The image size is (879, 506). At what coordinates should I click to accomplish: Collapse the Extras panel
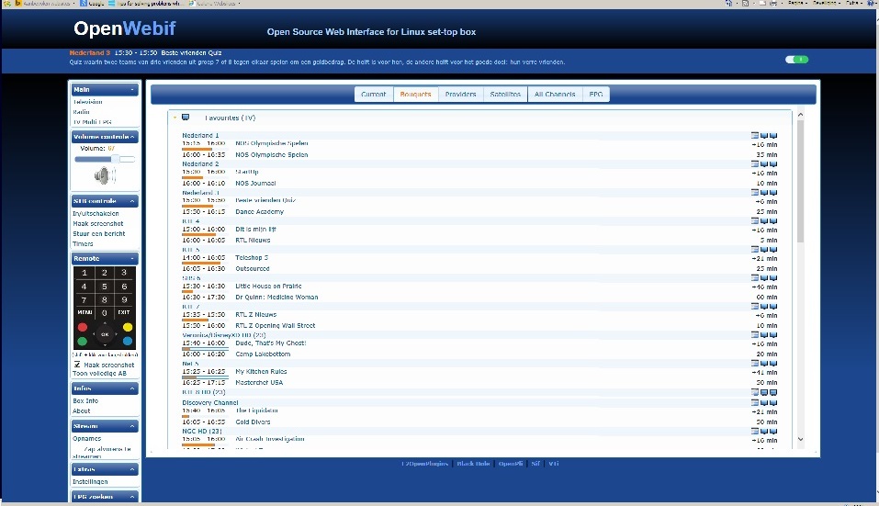(x=132, y=469)
